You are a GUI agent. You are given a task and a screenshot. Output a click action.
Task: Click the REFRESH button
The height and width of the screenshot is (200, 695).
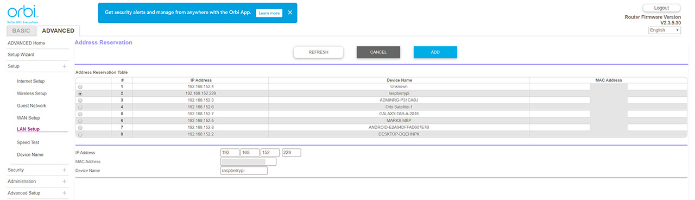(x=319, y=52)
